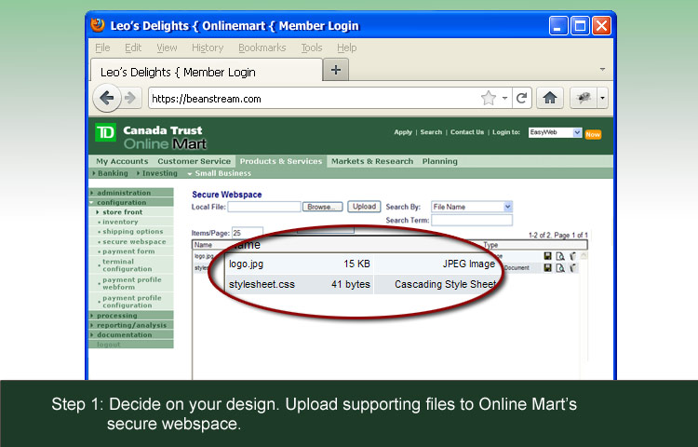Viewport: 698px width, 447px height.
Task: Open the list-all-tabs arrow on the tab strip
Action: click(602, 70)
